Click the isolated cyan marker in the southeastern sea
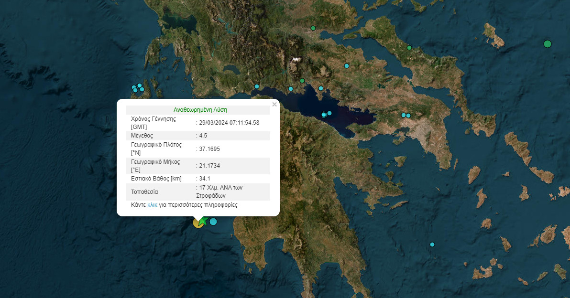 (x=432, y=245)
